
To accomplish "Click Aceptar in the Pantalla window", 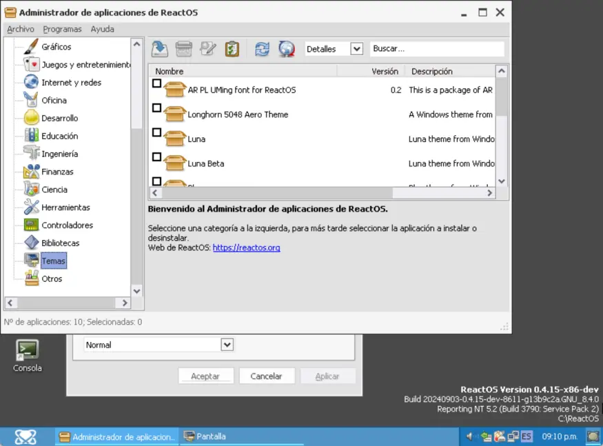I will (x=206, y=376).
